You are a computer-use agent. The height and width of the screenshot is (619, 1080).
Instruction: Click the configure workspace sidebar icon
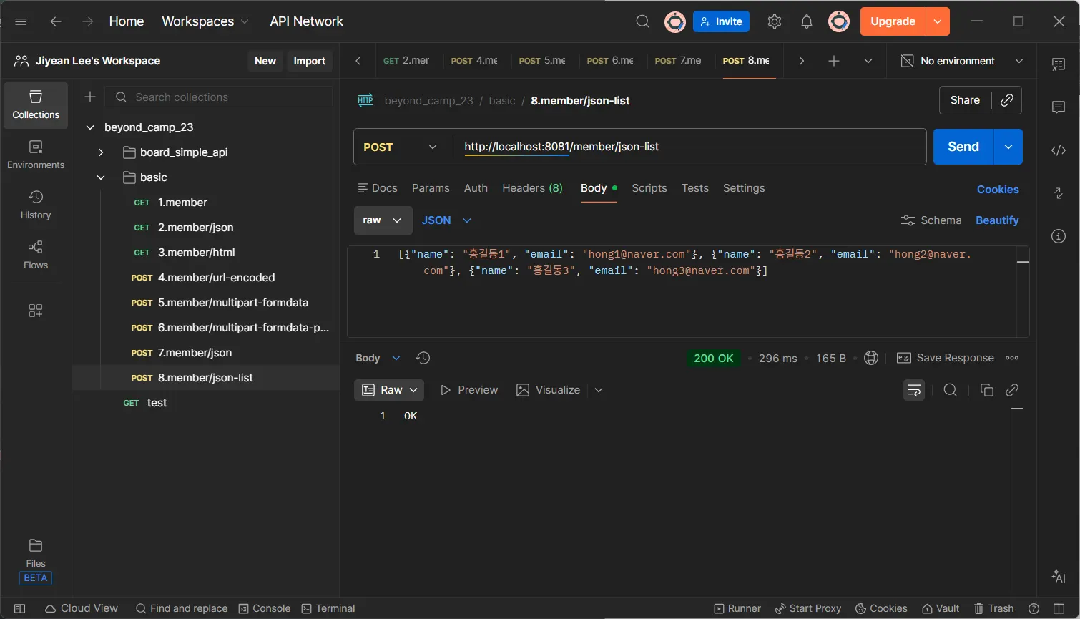click(36, 311)
